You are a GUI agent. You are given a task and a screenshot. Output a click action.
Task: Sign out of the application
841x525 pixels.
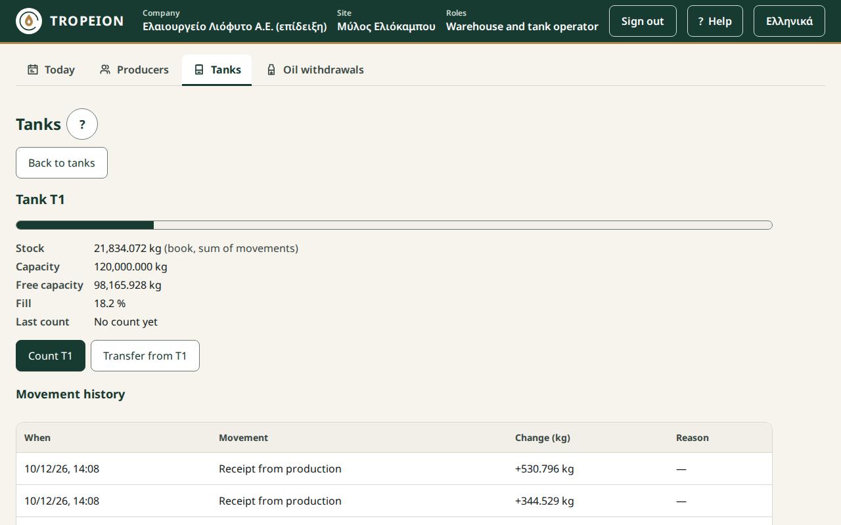(x=643, y=21)
